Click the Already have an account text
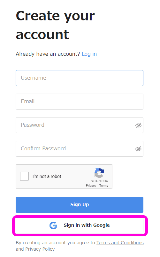Viewport: 160px width, 257px height. pos(48,54)
